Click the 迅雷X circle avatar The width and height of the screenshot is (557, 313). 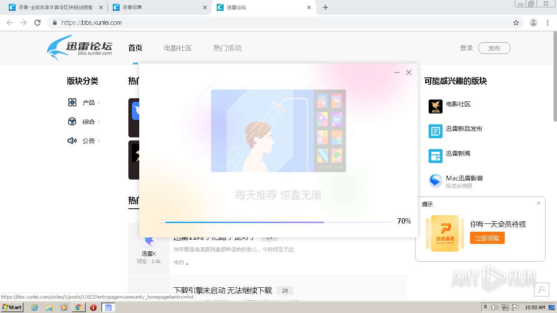(149, 241)
